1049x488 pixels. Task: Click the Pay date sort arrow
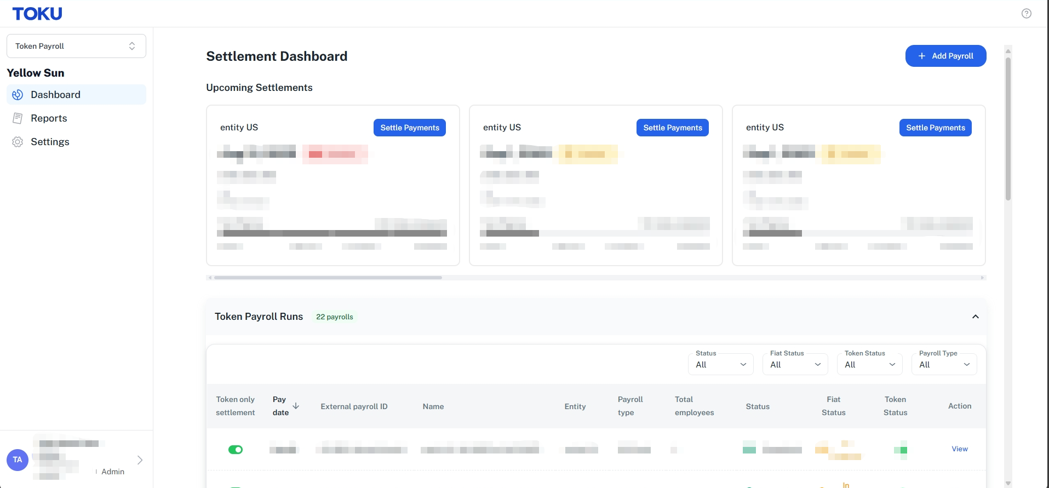pyautogui.click(x=296, y=406)
